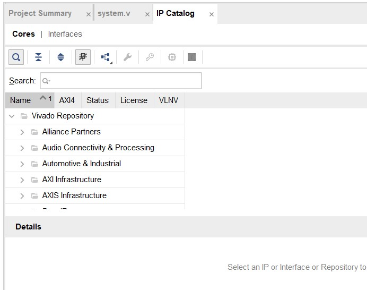Select Vivado Repository tree row
The image size is (367, 290).
(x=95, y=116)
